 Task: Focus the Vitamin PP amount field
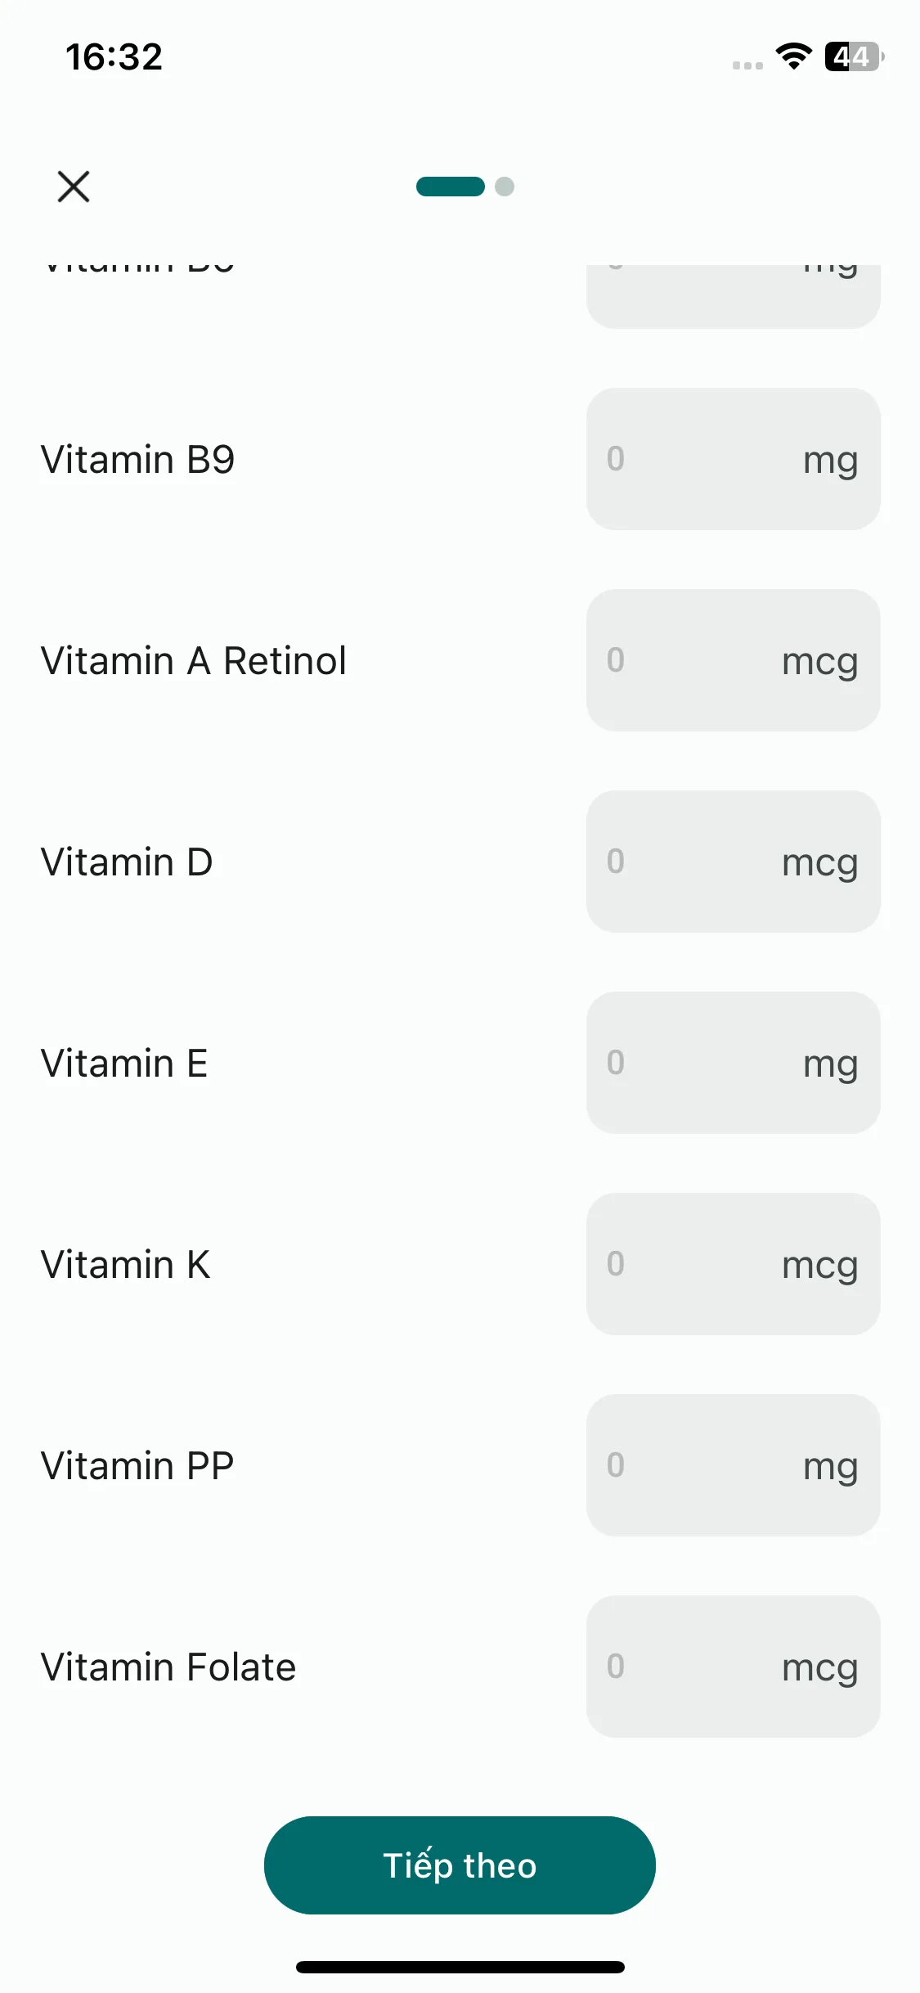coord(734,1465)
